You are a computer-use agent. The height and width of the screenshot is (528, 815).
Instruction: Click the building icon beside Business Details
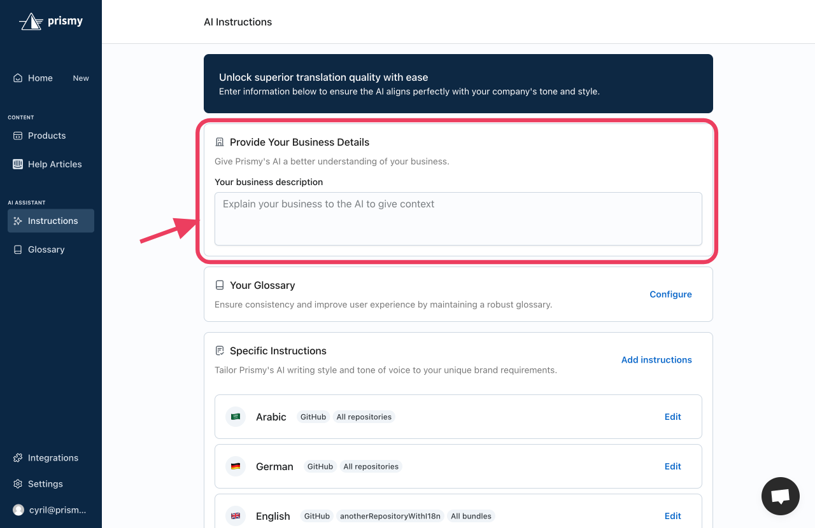pos(220,142)
